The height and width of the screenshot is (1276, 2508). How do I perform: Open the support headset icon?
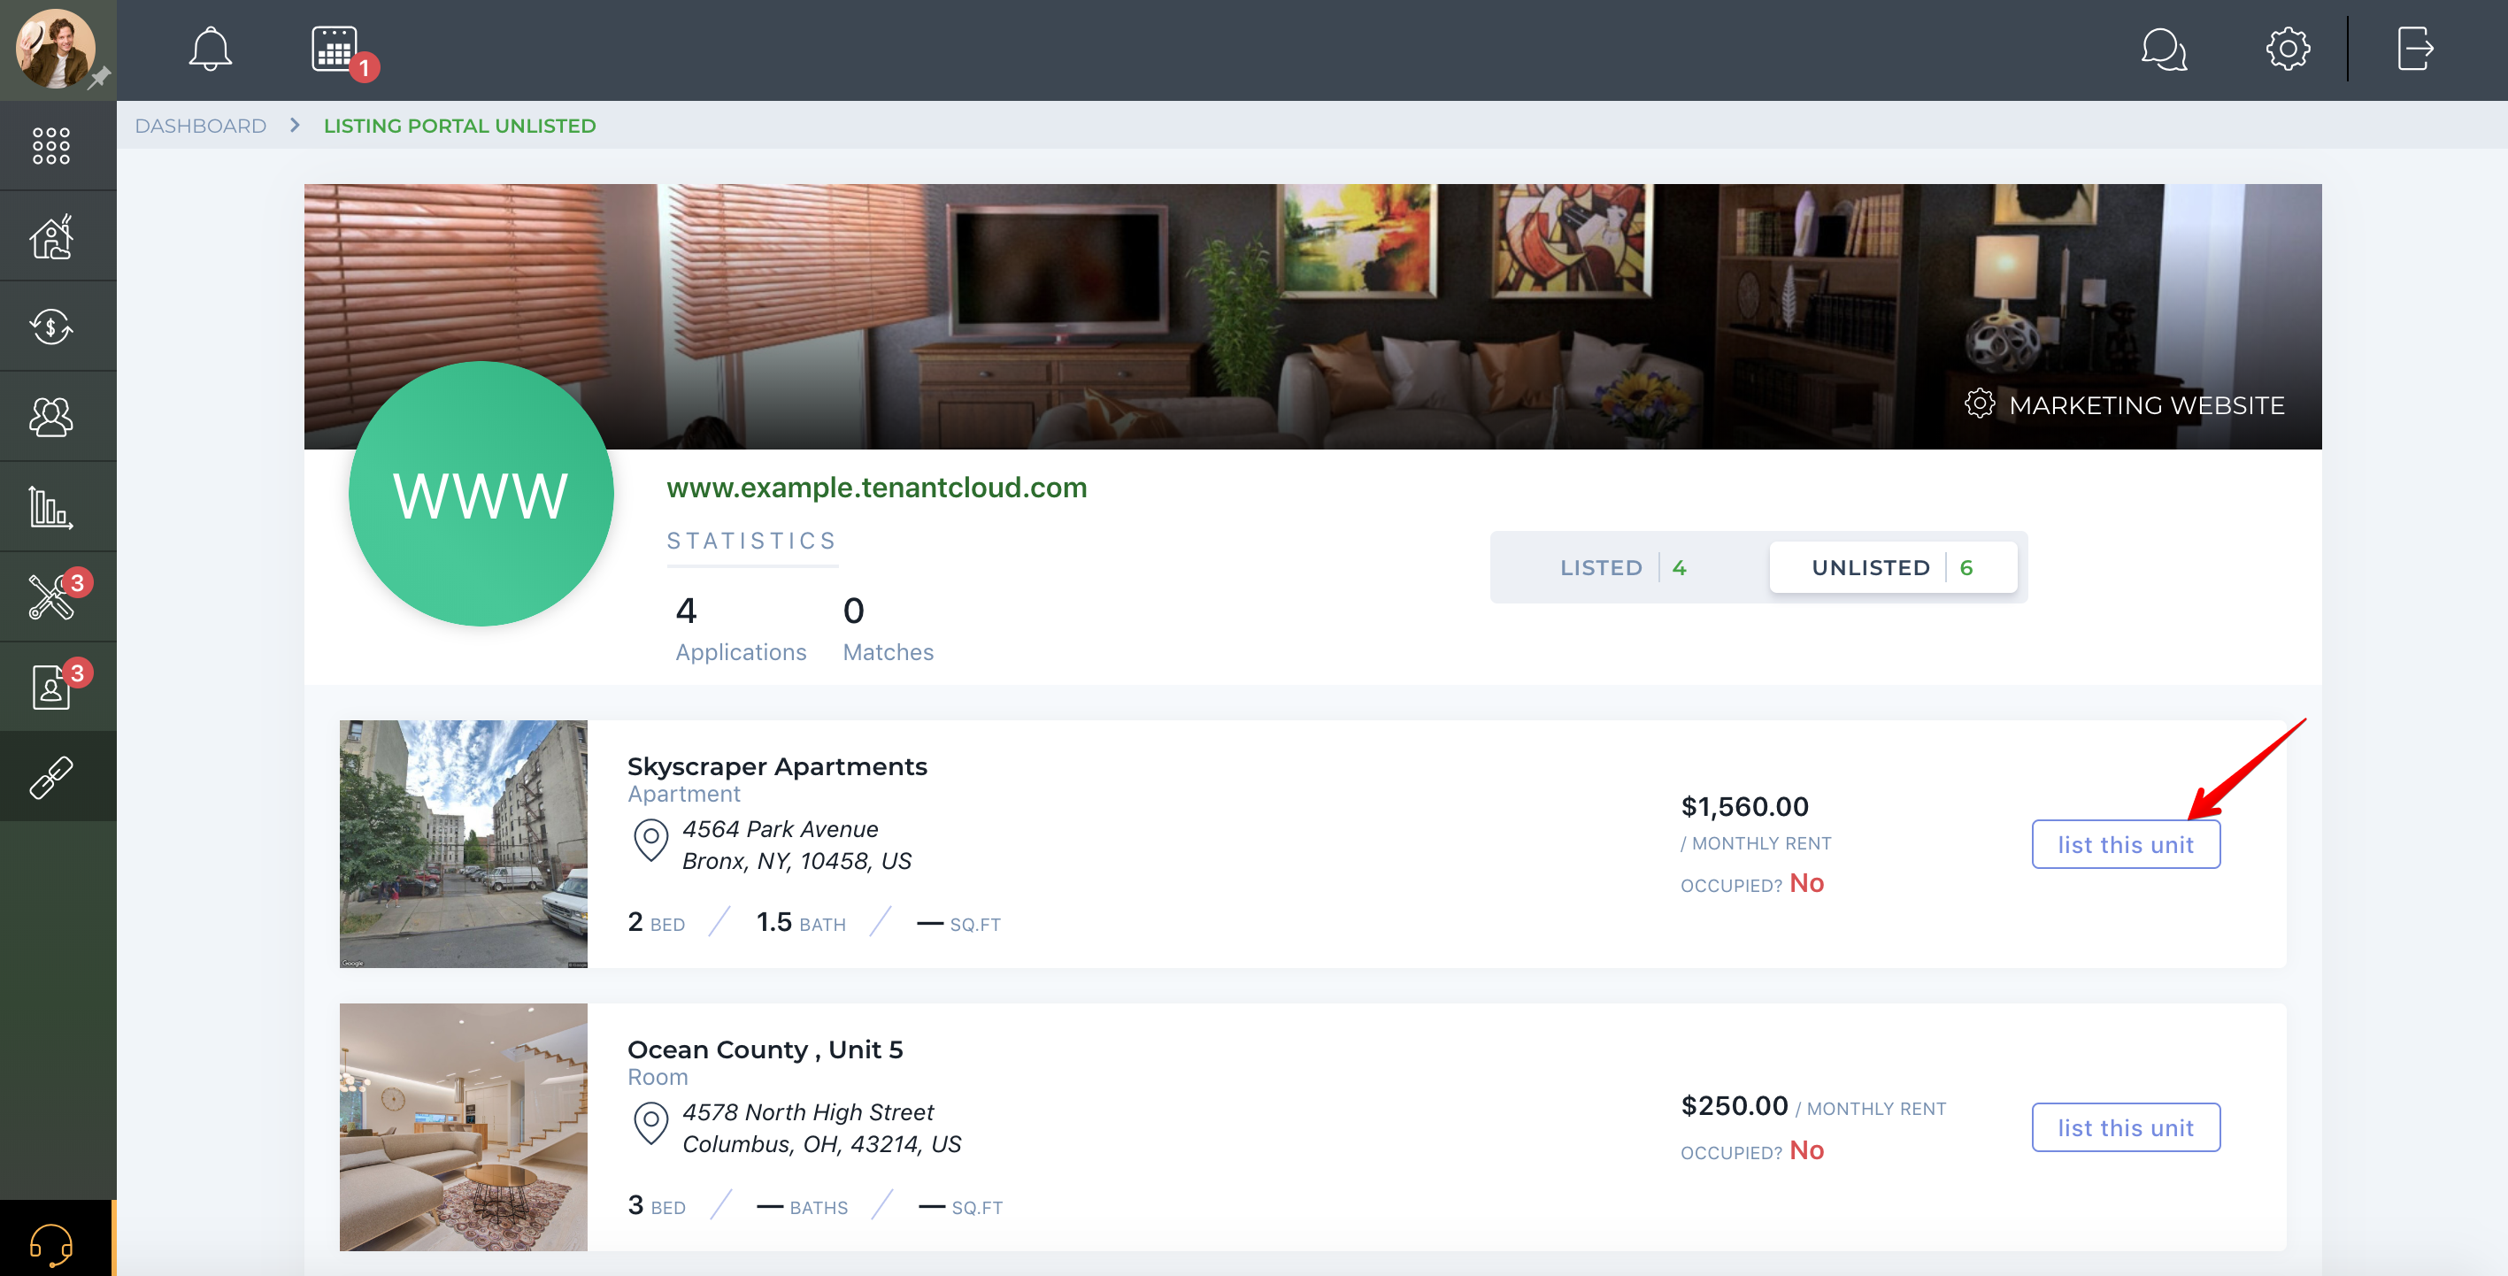[x=50, y=1243]
